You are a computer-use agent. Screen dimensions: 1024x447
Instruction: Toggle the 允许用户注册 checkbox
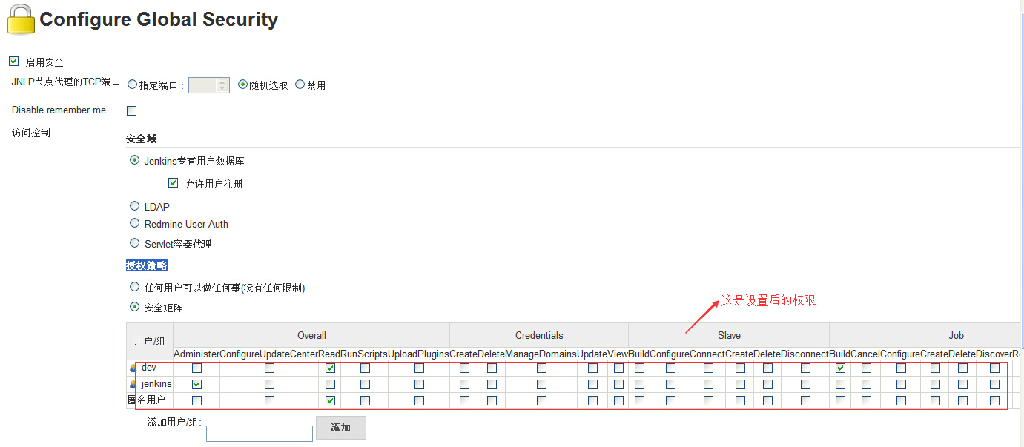click(x=174, y=182)
